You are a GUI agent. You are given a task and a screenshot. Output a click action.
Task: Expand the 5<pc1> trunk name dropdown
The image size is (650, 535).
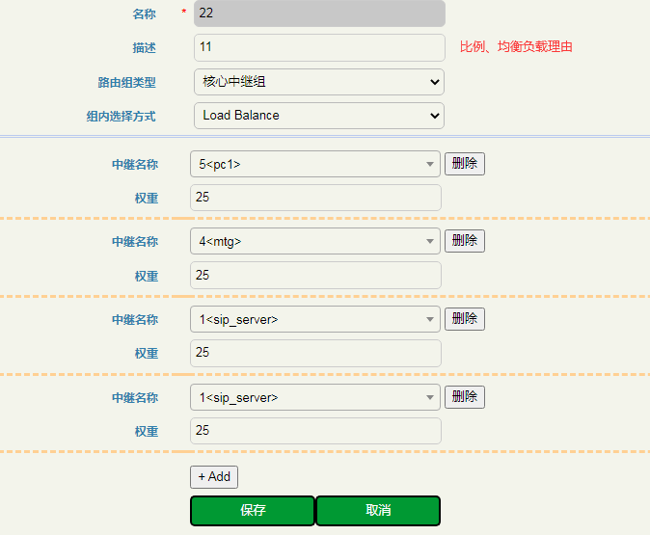314,164
